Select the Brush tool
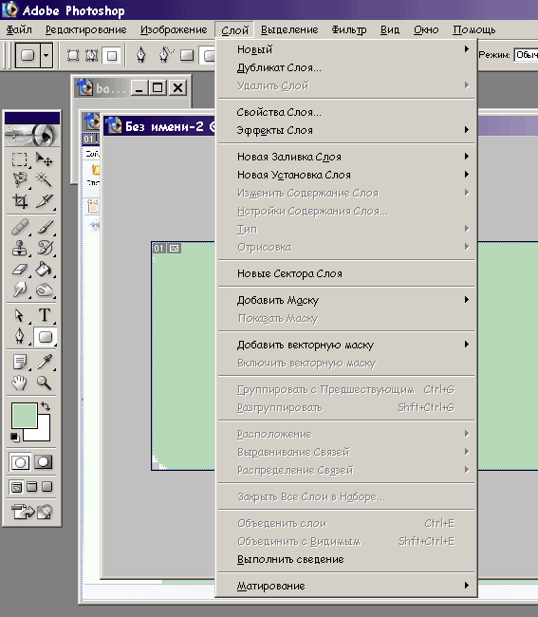Viewport: 538px width, 617px height. pyautogui.click(x=44, y=227)
